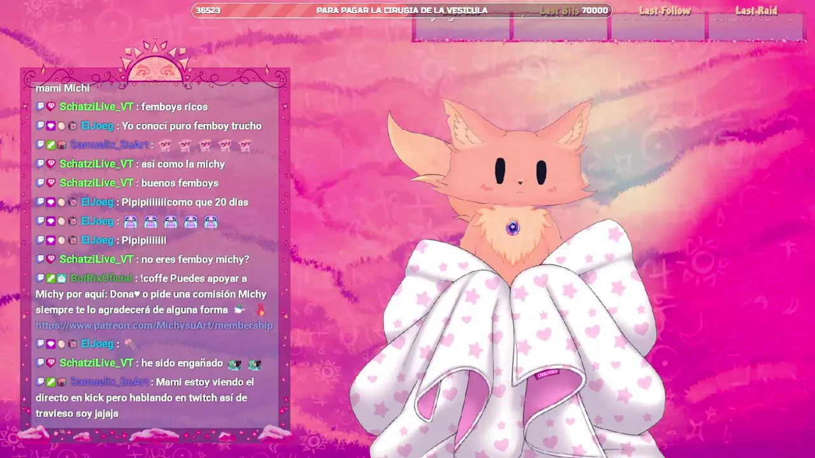Image resolution: width=815 pixels, height=458 pixels.
Task: Click SchatziLive_VT's name on 'he sido engañado'
Action: click(x=97, y=363)
